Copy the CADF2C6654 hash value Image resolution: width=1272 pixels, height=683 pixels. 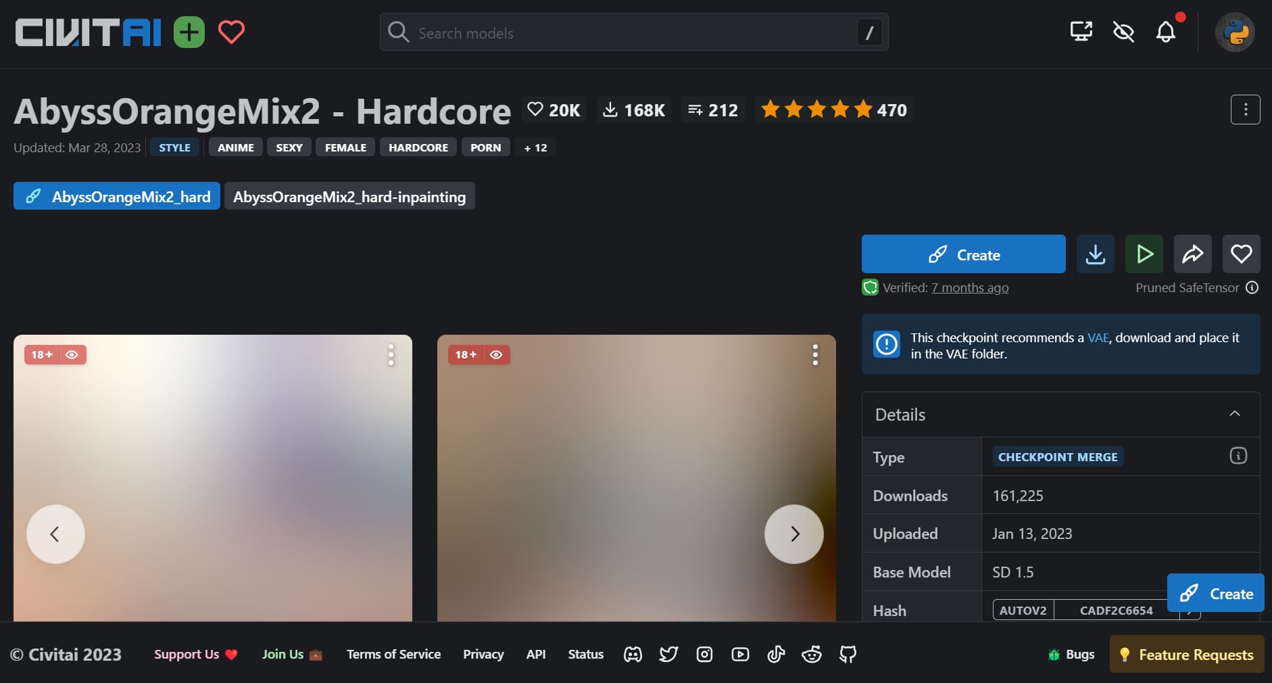pos(1117,610)
